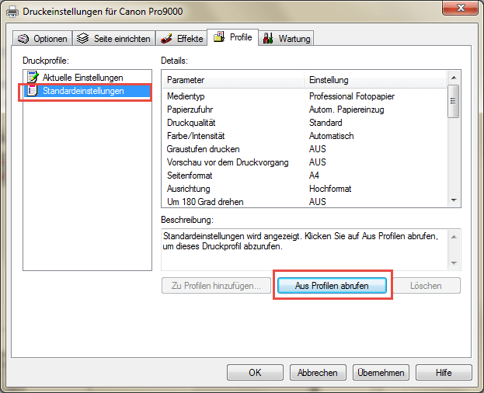
Task: Open the Effekte tab
Action: click(181, 38)
